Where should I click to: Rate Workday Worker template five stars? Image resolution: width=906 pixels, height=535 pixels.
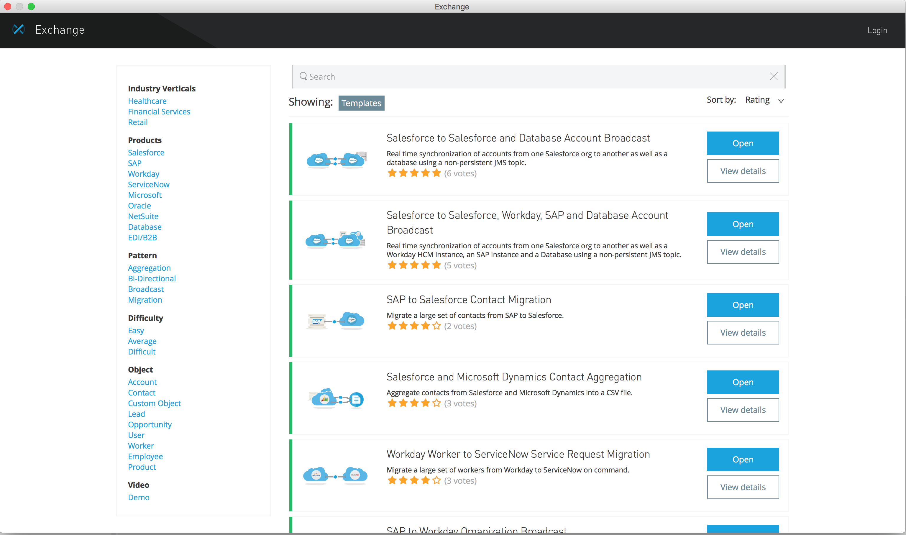click(436, 480)
